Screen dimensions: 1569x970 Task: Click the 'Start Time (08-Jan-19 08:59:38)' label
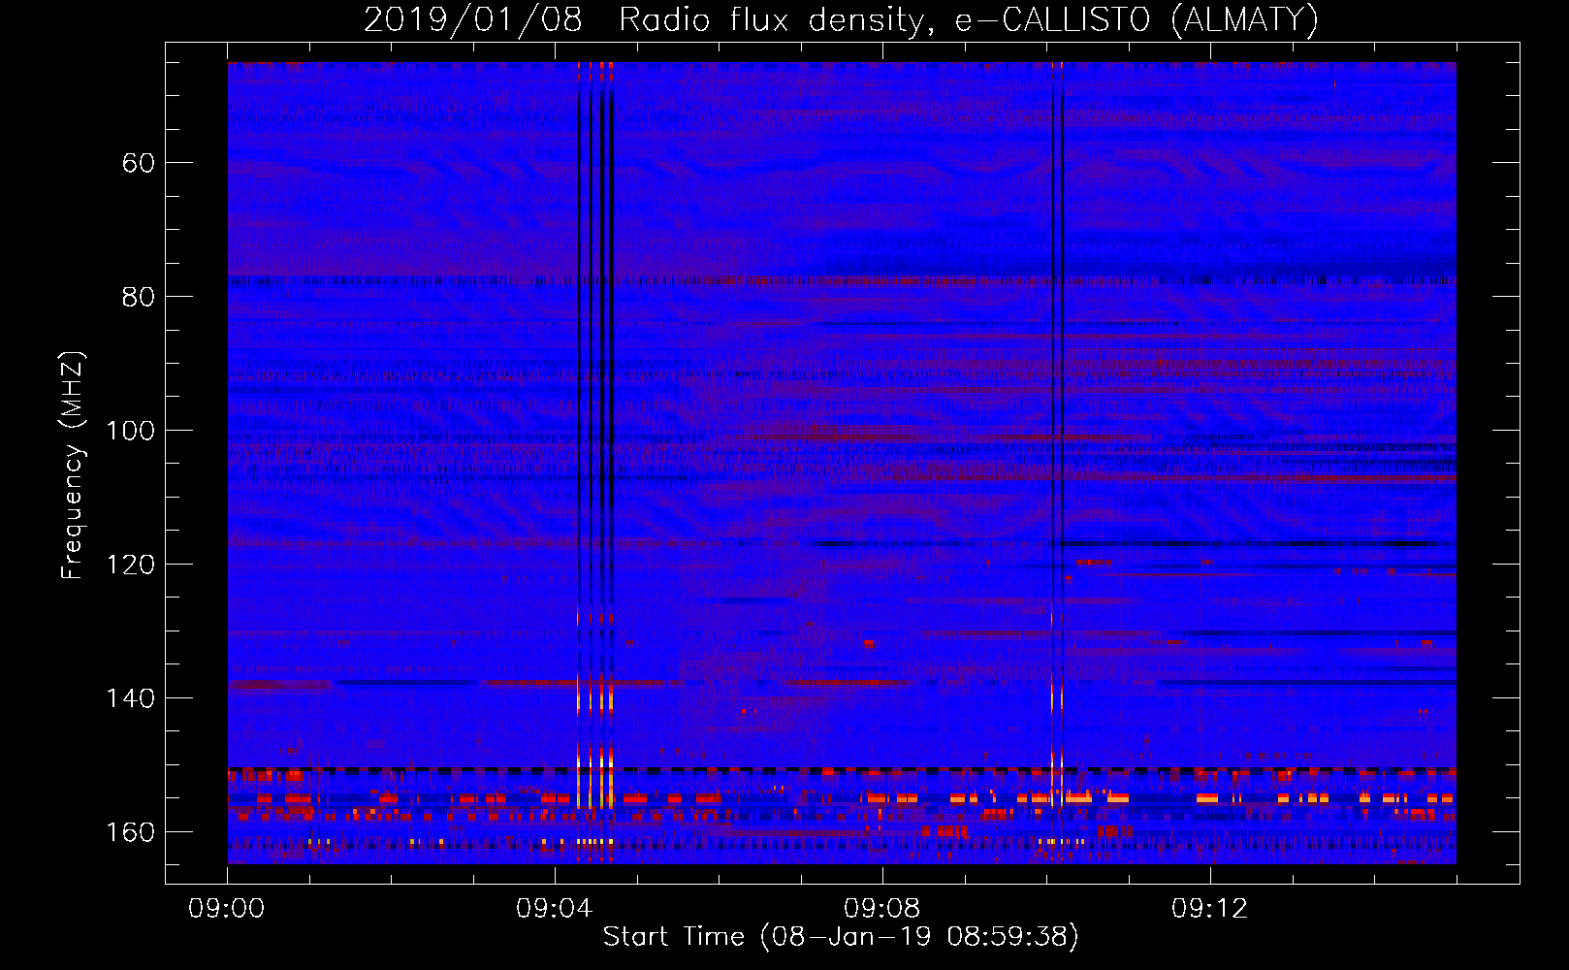[841, 937]
